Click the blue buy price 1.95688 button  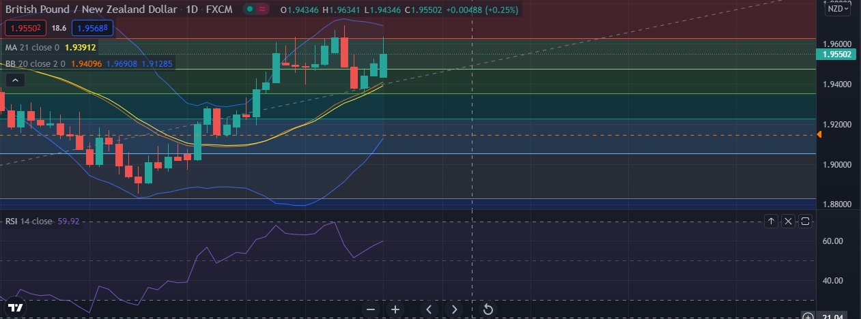pyautogui.click(x=91, y=28)
